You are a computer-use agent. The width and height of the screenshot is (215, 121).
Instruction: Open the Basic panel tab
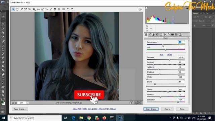(x=146, y=35)
